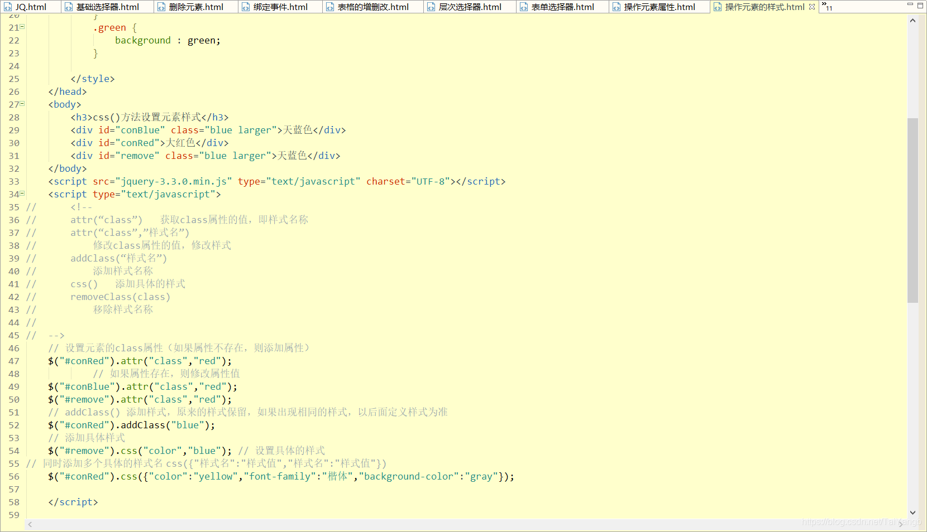Screen dimensions: 927x532
Task: Click the file icon on 层次选择器.html tab
Action: [x=431, y=7]
